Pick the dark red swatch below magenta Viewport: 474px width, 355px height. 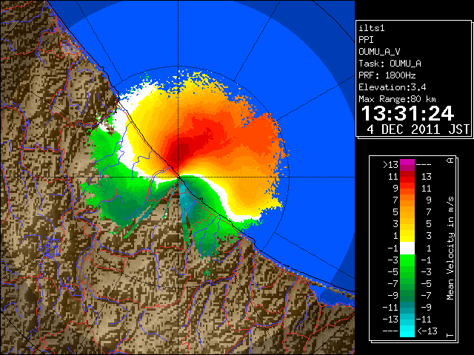point(407,175)
